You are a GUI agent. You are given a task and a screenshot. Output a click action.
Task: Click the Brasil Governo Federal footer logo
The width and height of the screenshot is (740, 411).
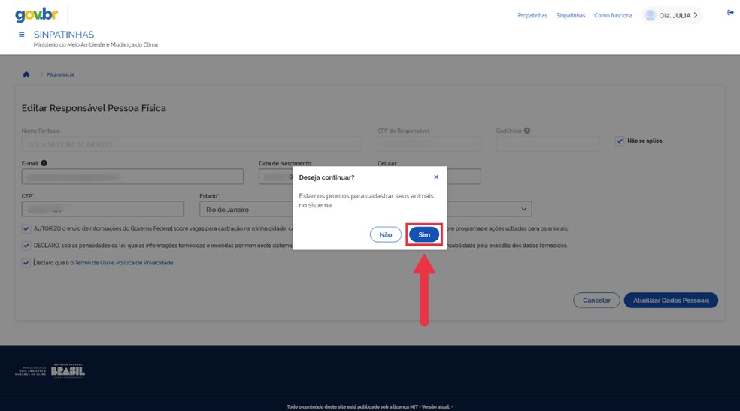click(68, 371)
